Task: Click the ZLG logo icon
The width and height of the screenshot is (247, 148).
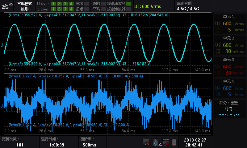Action: (x=7, y=6)
